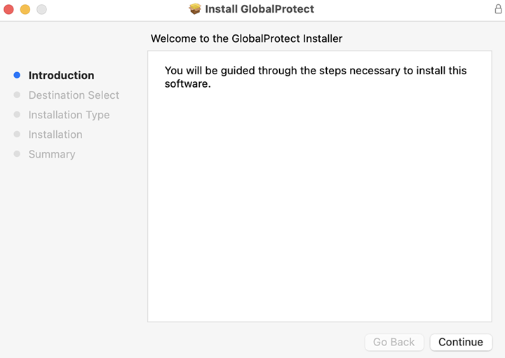Click the greyed-out Go Back button
505x358 pixels.
pyautogui.click(x=393, y=342)
